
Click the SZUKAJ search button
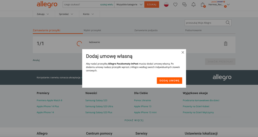tap(152, 4)
